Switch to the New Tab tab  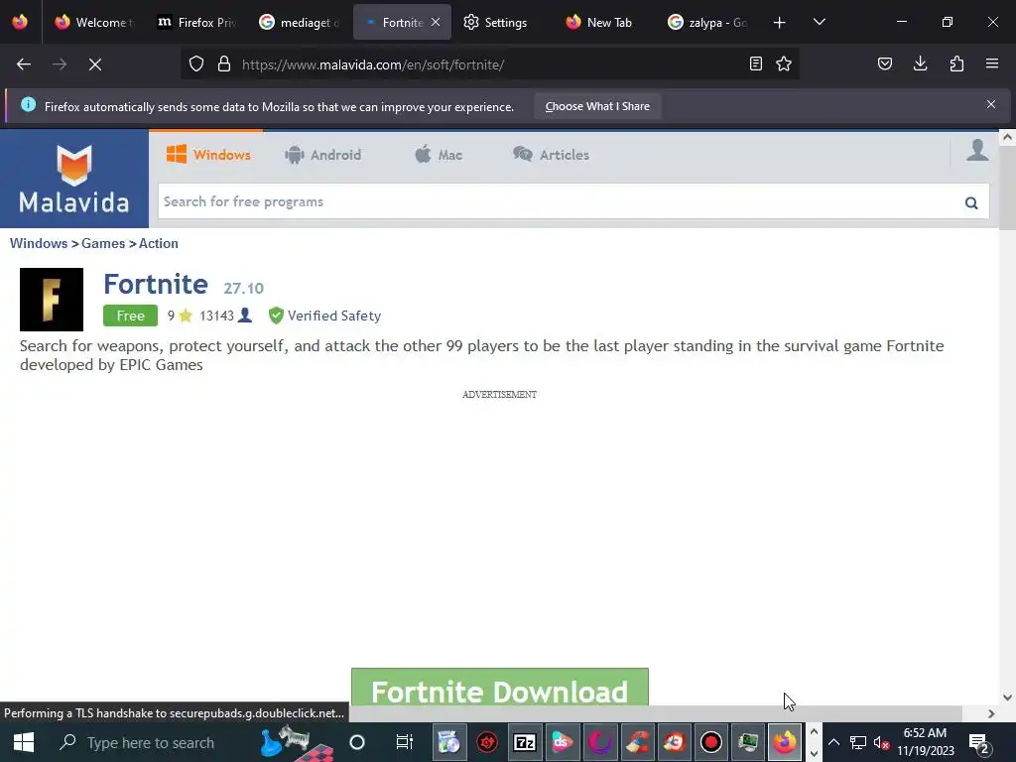tap(600, 22)
